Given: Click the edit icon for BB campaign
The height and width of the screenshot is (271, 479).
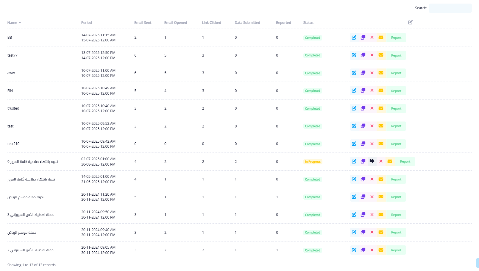Looking at the screenshot, I should [x=354, y=38].
